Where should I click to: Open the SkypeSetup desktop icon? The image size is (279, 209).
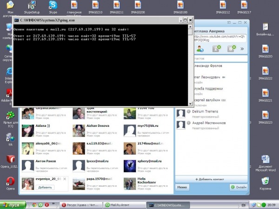point(32,7)
